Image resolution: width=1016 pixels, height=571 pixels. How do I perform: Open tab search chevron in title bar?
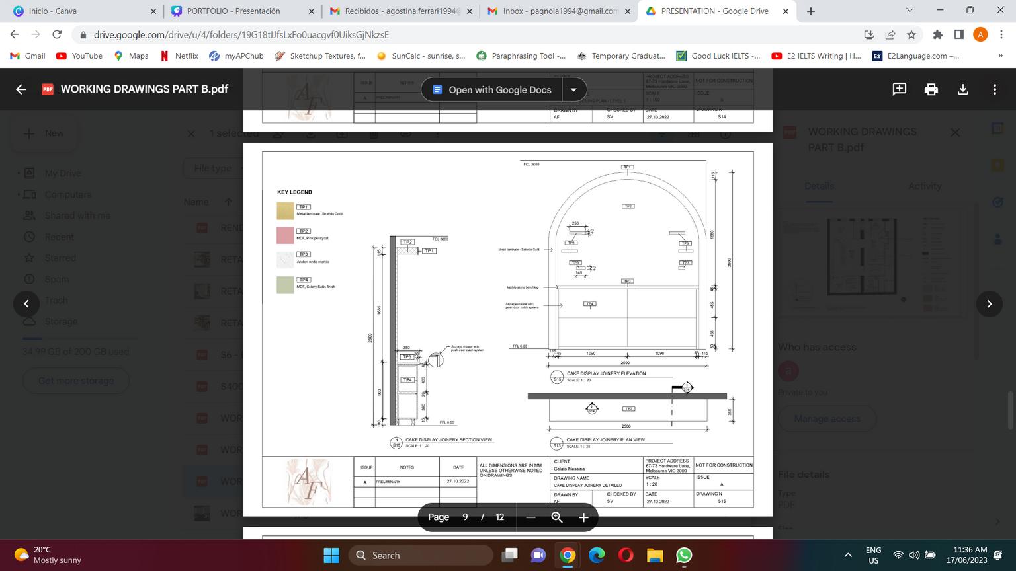click(x=910, y=11)
